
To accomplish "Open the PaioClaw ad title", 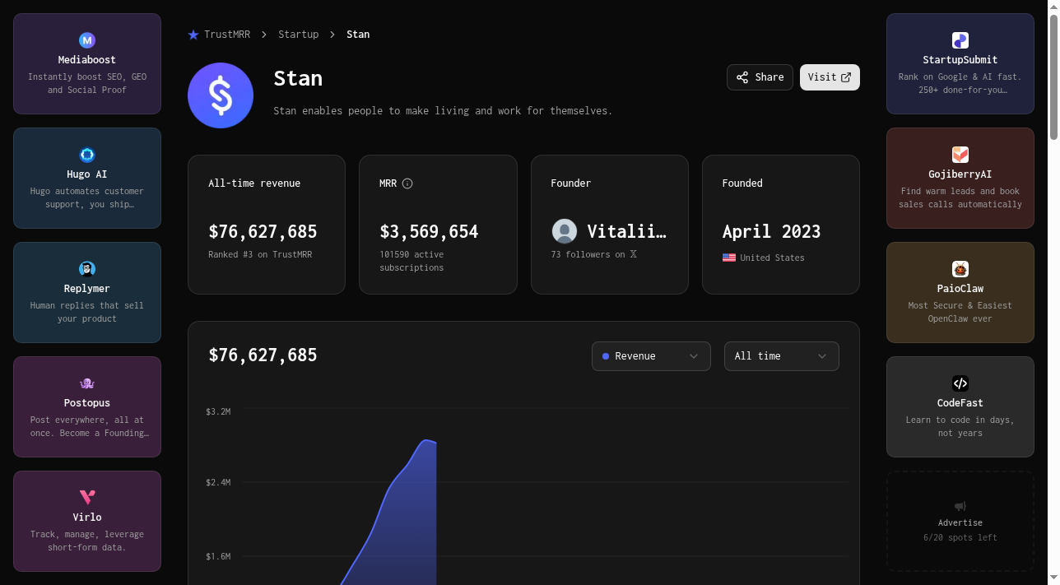I will (960, 289).
